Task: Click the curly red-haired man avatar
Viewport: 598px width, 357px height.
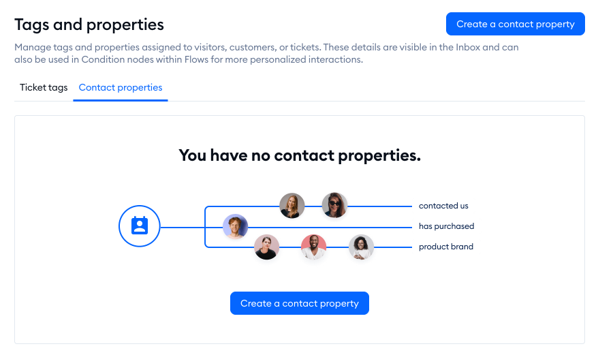Action: click(x=236, y=226)
